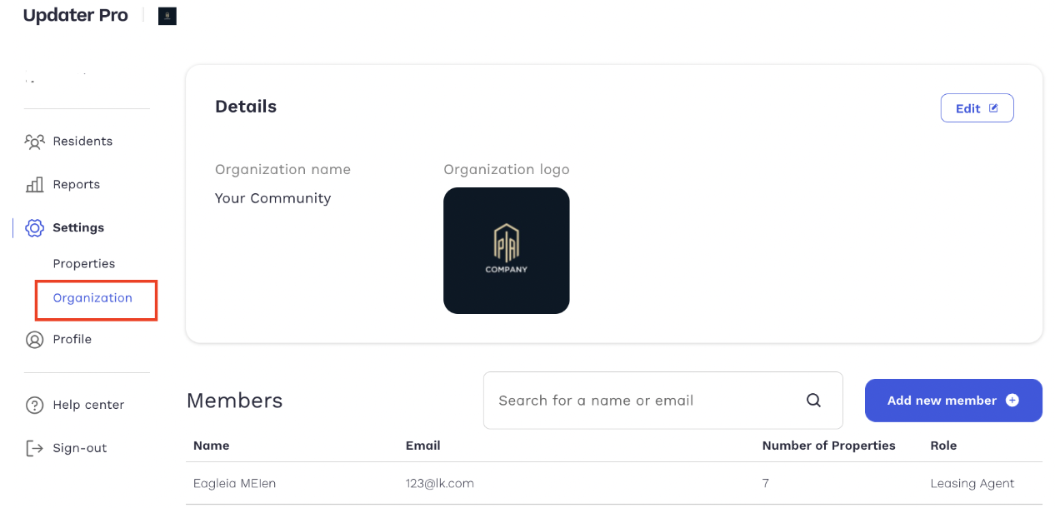Click the Updater Pro brand title
Viewport: 1055px width, 508px height.
click(x=76, y=16)
